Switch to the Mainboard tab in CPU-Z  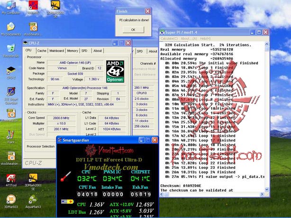pyautogui.click(x=56, y=51)
